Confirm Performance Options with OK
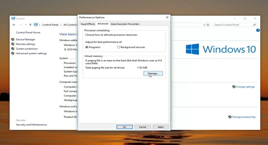 pyautogui.click(x=124, y=127)
